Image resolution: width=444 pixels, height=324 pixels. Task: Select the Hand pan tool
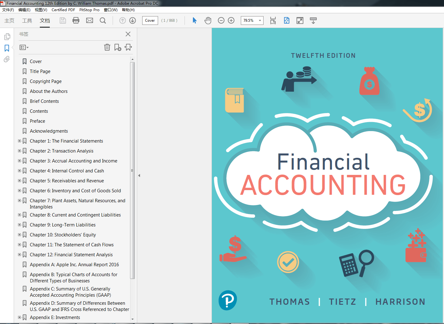tap(208, 21)
